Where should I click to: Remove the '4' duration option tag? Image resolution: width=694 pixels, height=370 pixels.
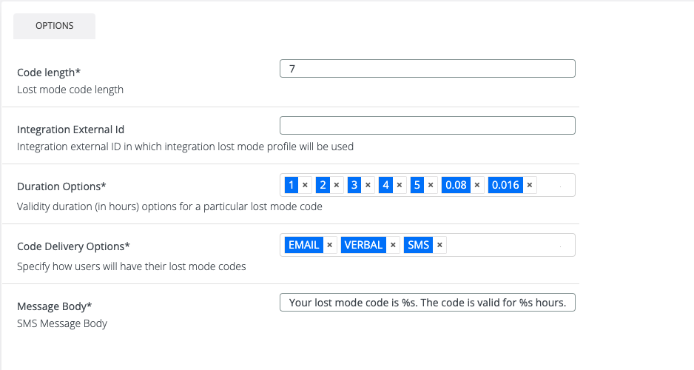[400, 185]
